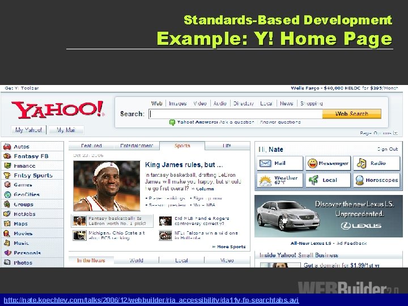Click the LeBron James featured photo
The image size is (408, 306).
107,186
